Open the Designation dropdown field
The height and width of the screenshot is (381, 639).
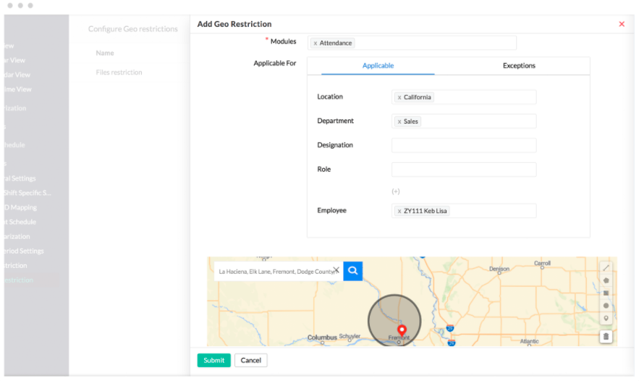(x=463, y=146)
